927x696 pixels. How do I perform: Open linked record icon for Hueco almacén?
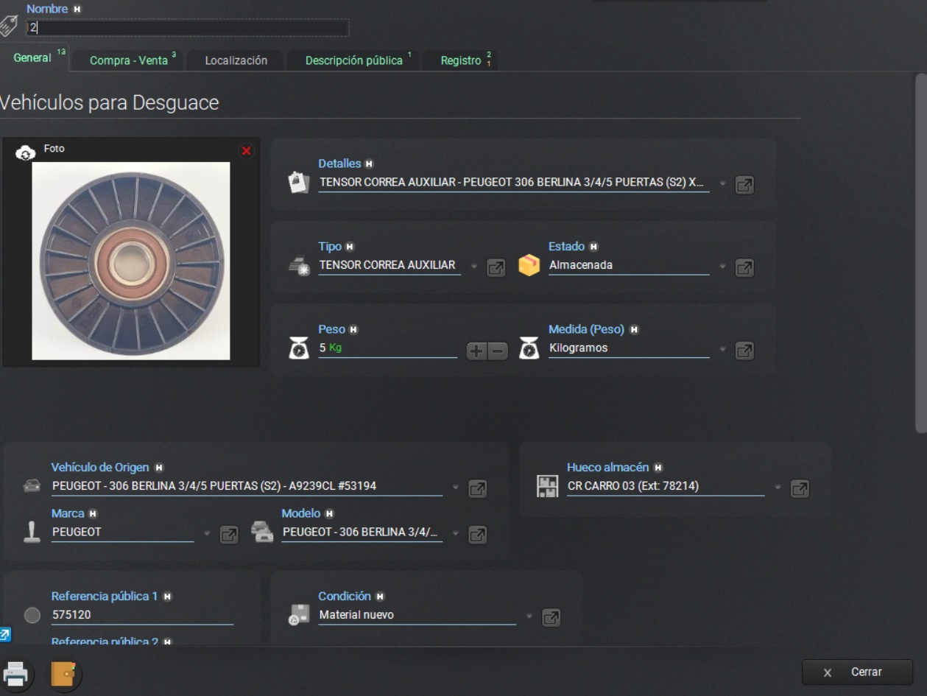(799, 488)
